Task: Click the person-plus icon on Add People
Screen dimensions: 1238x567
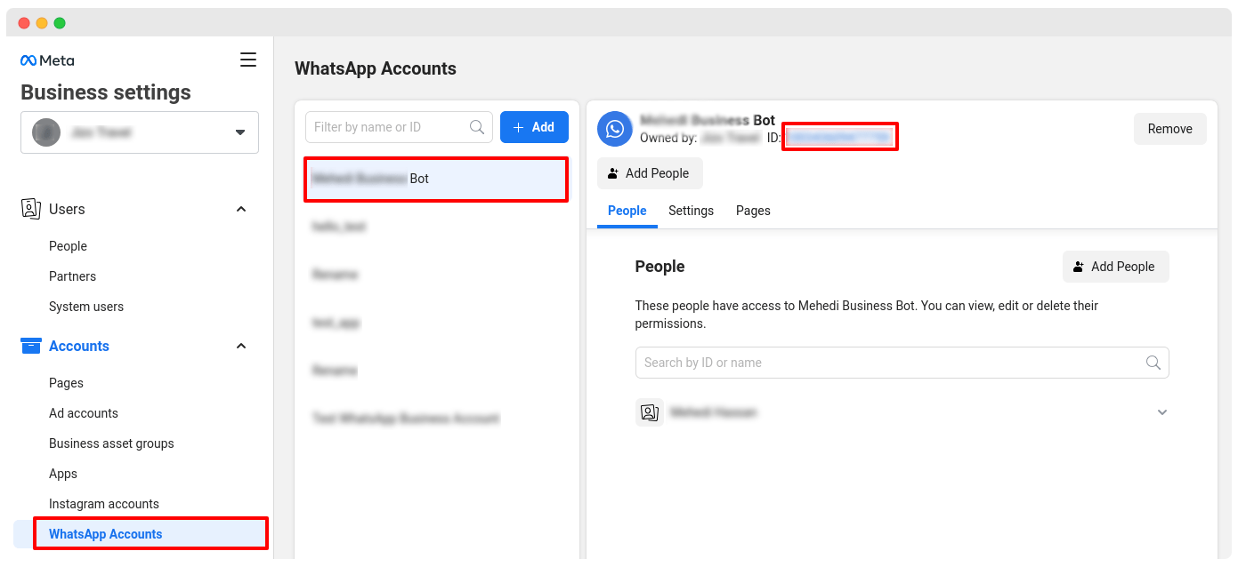Action: 613,172
